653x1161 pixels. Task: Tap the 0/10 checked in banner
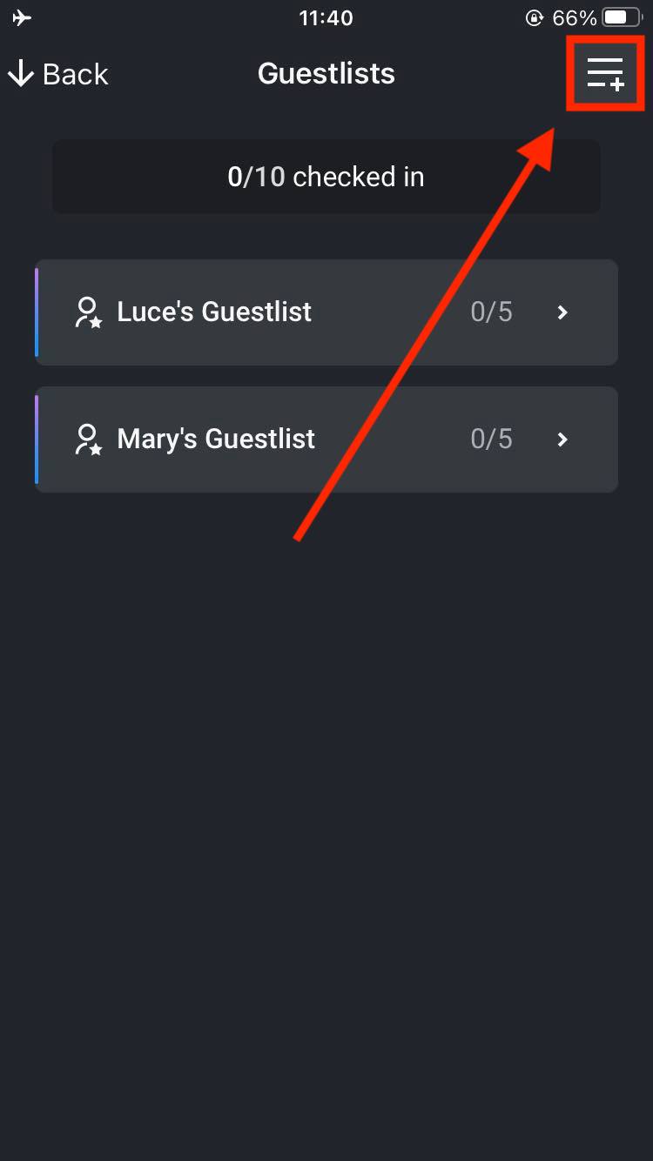tap(326, 177)
